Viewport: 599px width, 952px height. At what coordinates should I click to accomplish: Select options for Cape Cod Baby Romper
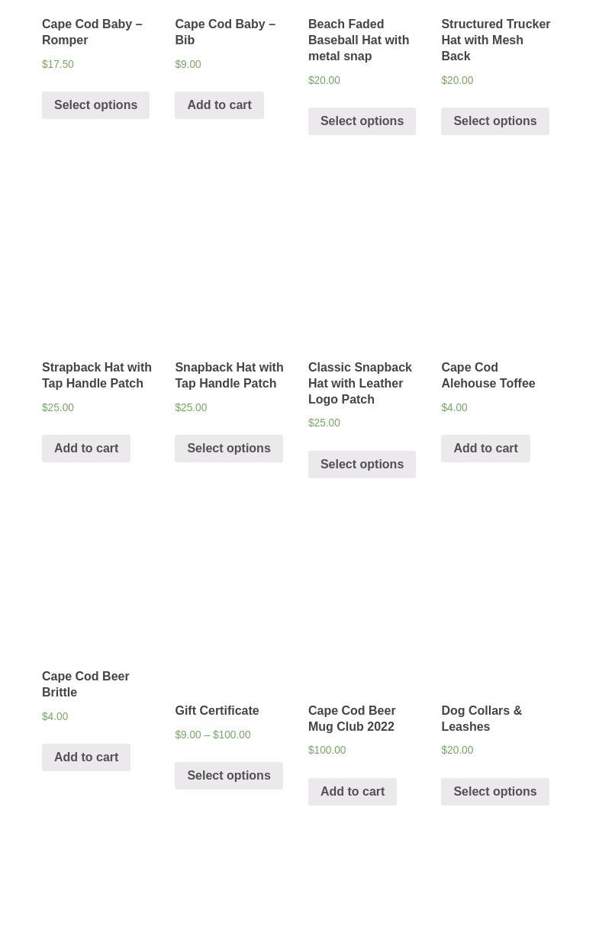click(x=95, y=105)
